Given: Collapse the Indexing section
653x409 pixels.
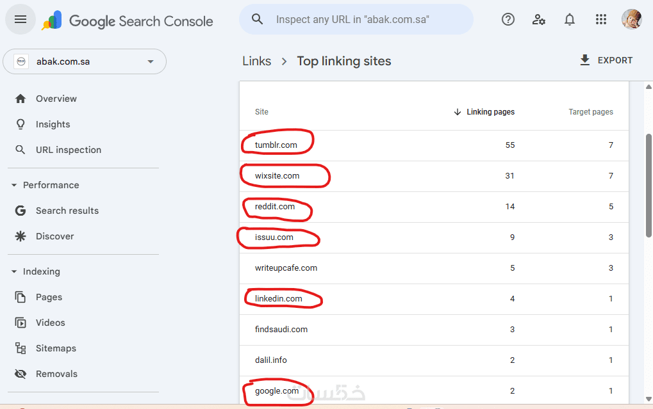Looking at the screenshot, I should point(14,271).
